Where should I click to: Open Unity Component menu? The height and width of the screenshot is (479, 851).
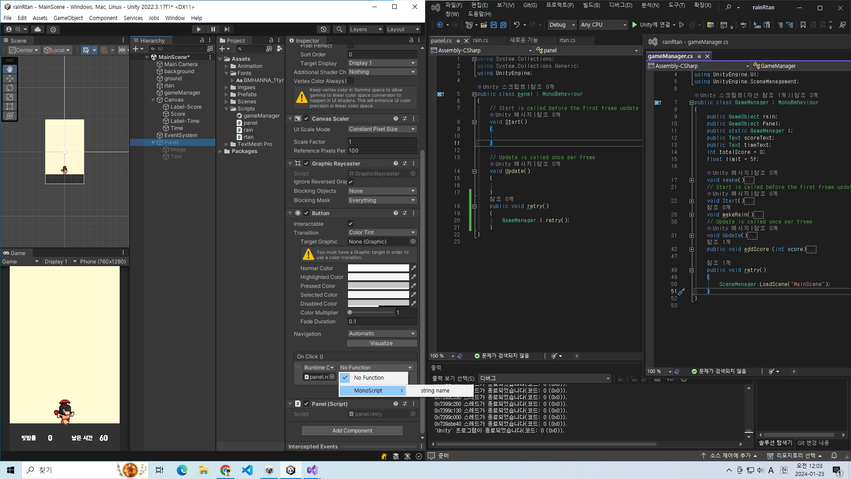103,18
